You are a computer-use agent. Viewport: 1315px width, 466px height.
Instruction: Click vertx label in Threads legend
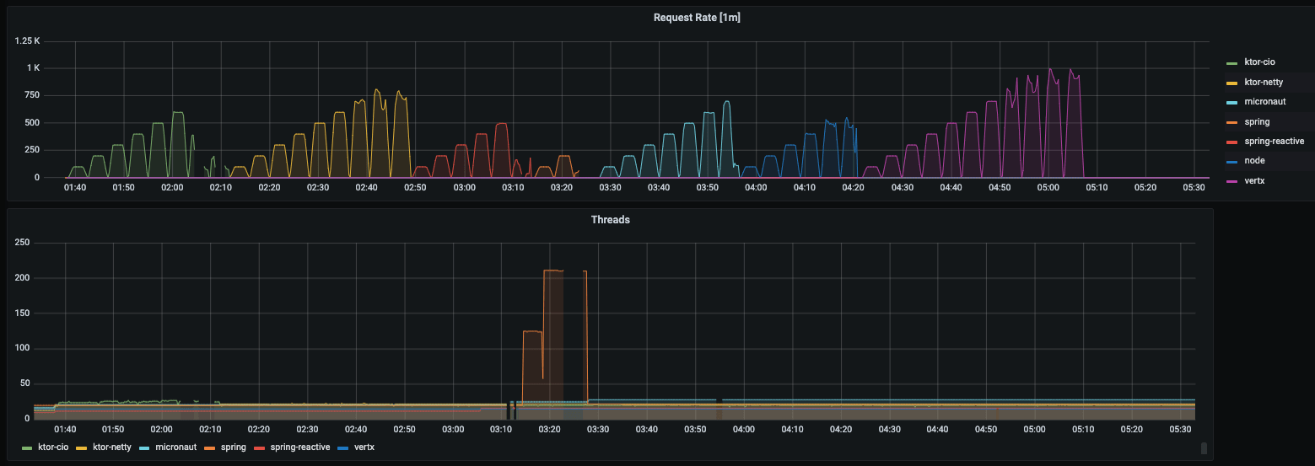[364, 447]
